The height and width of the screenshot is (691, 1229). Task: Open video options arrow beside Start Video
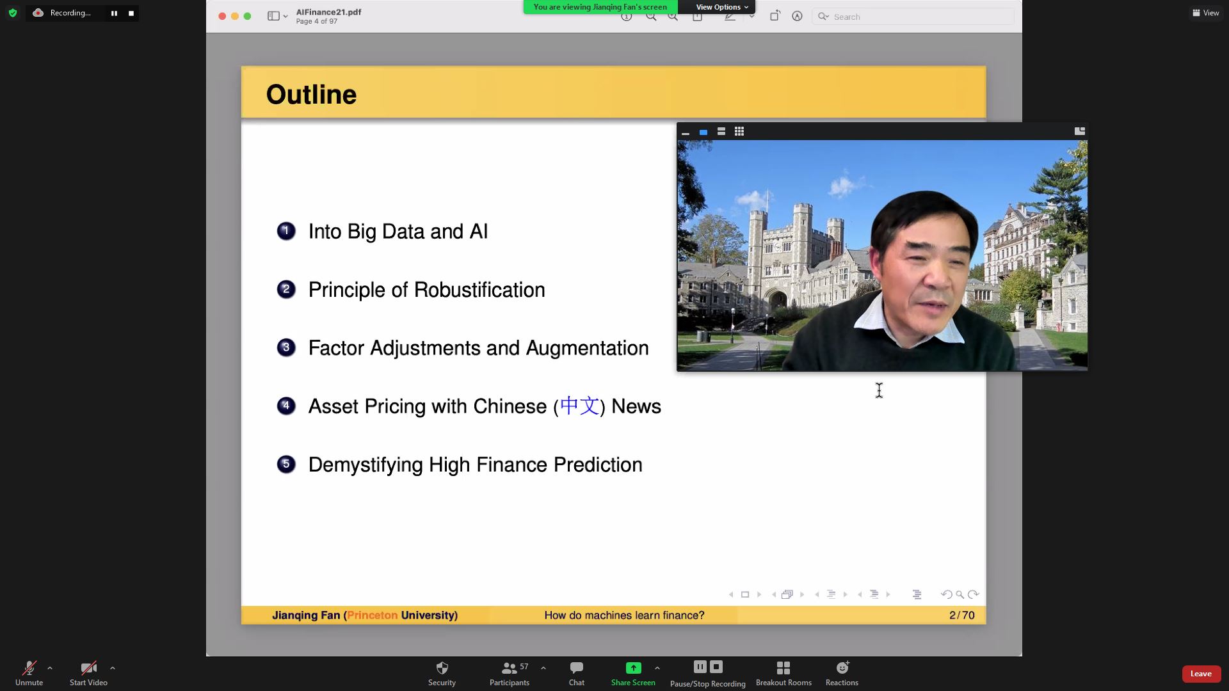pyautogui.click(x=113, y=668)
